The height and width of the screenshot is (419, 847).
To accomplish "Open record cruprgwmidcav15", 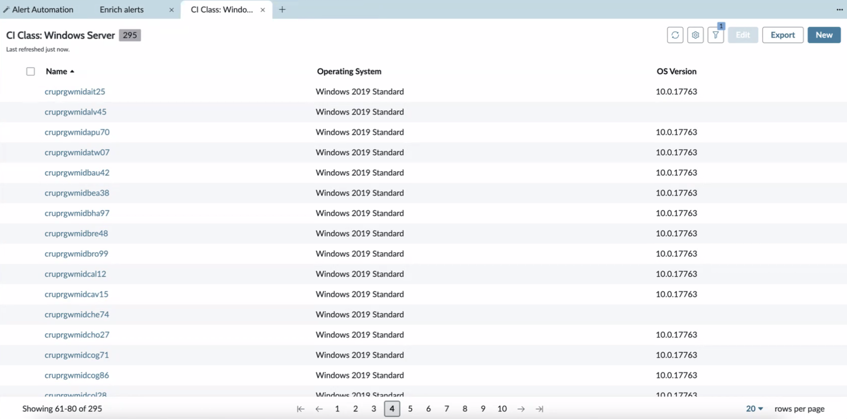I will click(77, 294).
